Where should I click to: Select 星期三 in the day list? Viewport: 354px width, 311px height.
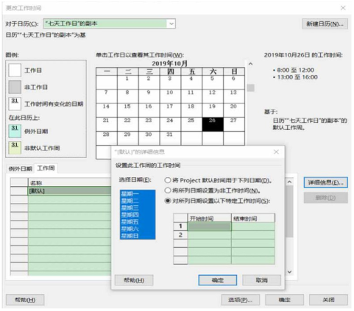tap(138, 208)
